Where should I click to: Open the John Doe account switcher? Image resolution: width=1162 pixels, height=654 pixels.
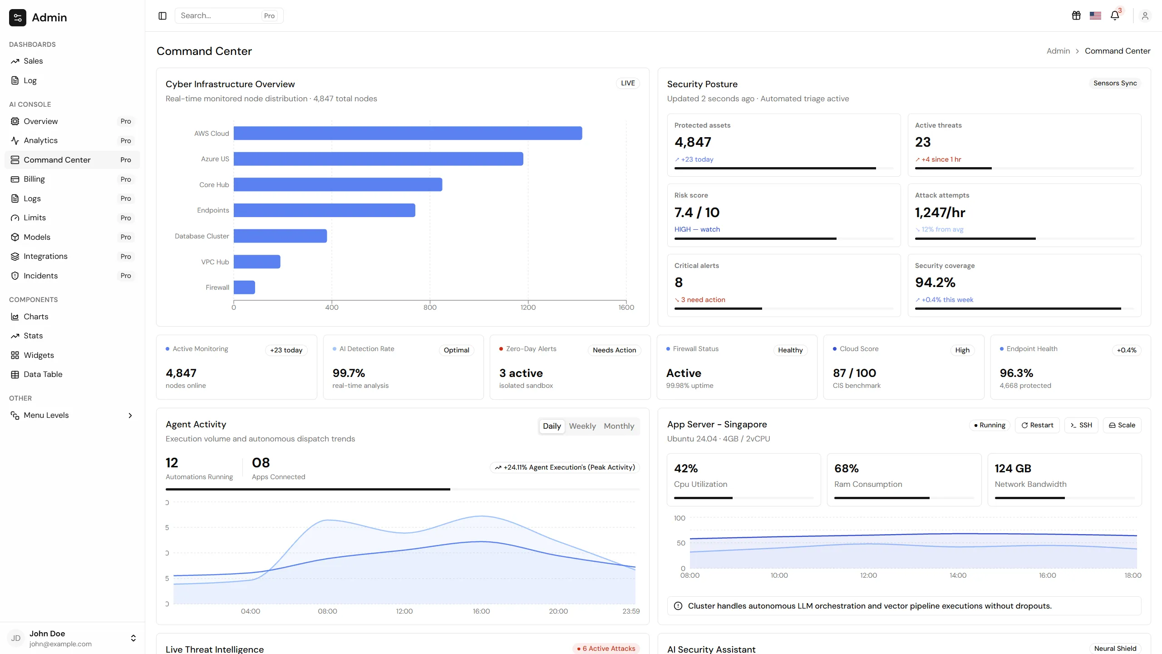click(x=73, y=638)
